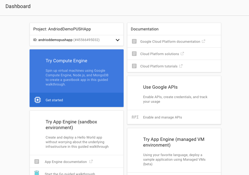This screenshot has height=175, width=249.
Task: Click external link icon after Cloud Platform tutorials
Action: point(181,66)
